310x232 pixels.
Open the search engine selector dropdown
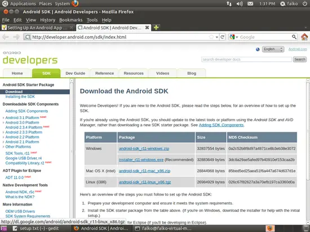click(234, 37)
